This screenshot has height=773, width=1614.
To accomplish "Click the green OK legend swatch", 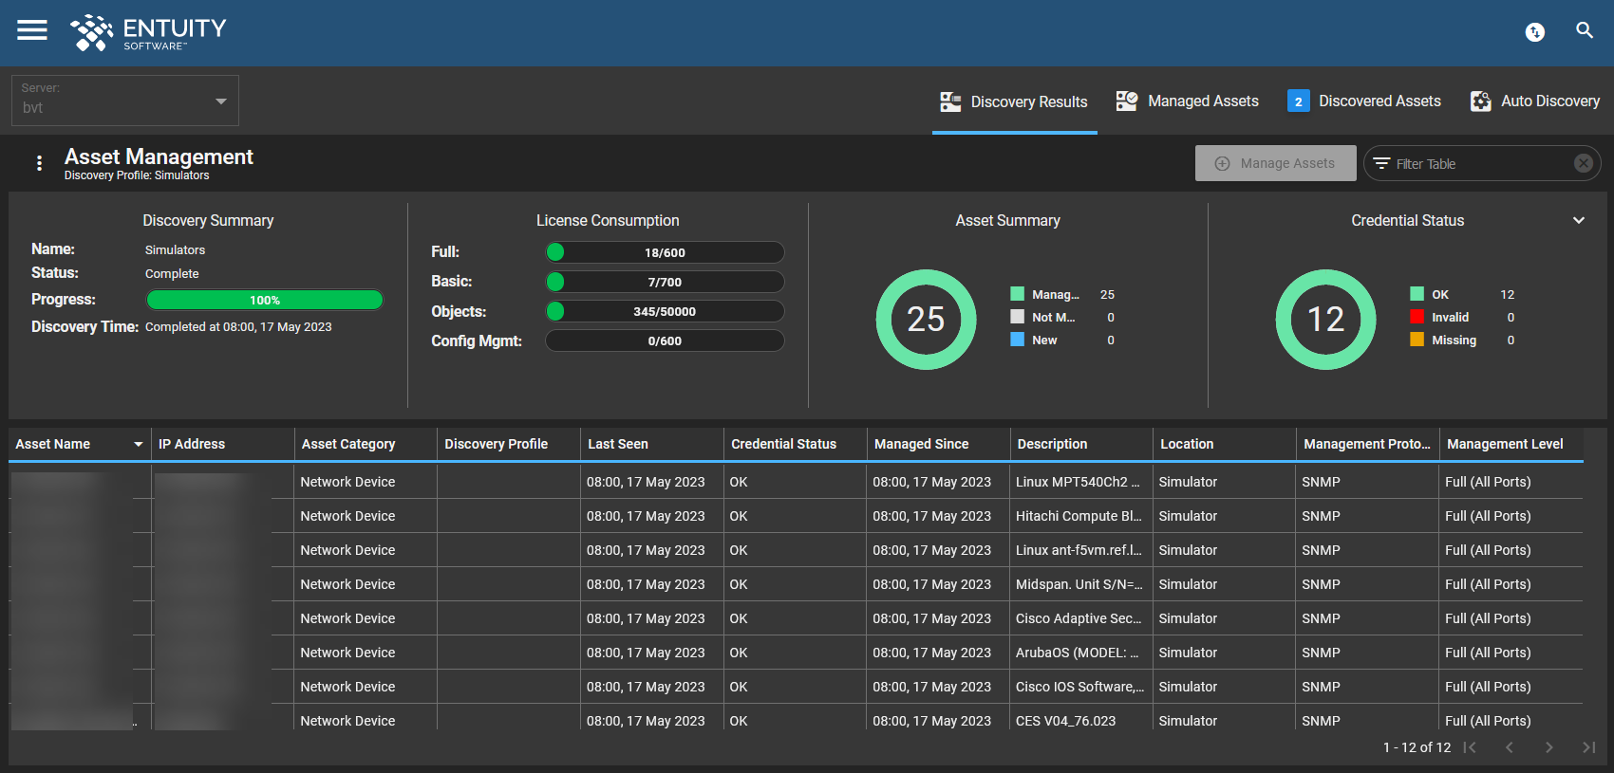I will [x=1417, y=294].
